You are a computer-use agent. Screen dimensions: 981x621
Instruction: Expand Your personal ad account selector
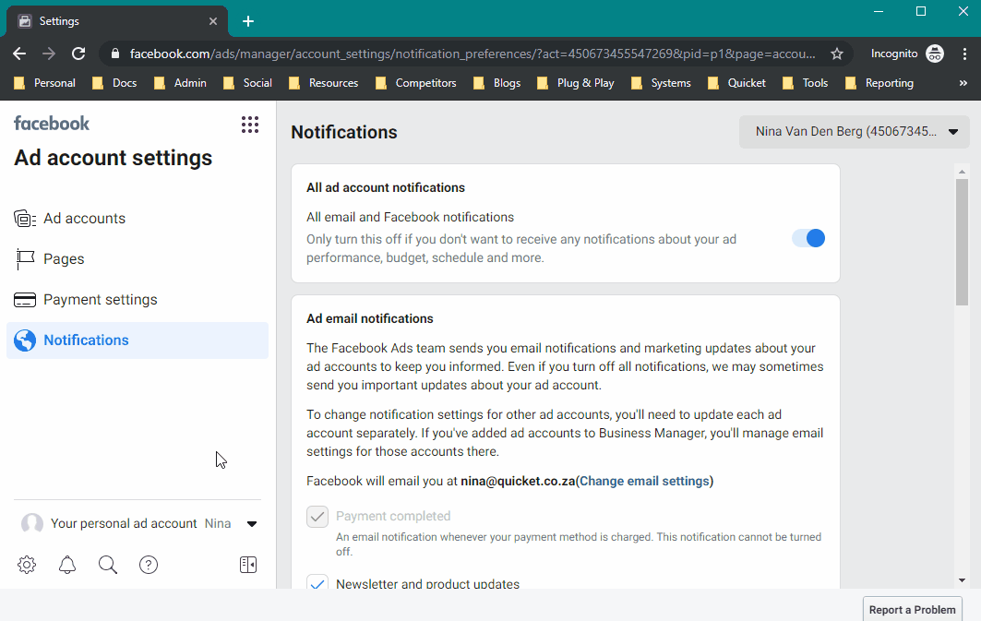coord(252,524)
